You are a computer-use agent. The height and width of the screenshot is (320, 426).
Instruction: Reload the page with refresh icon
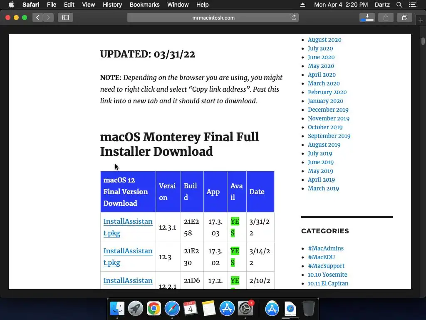pyautogui.click(x=294, y=17)
